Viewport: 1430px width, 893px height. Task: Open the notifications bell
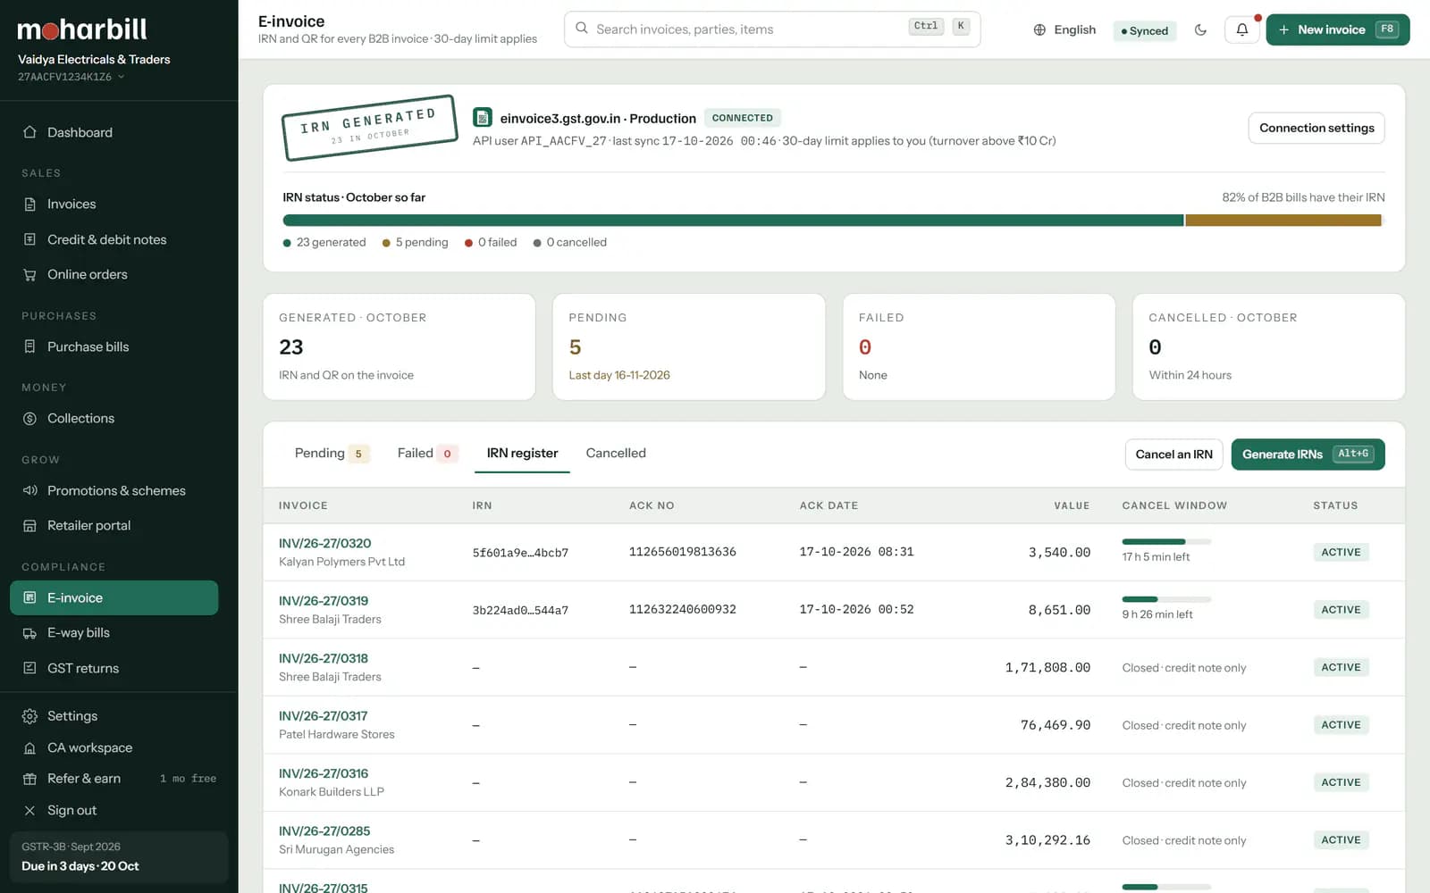pos(1242,29)
